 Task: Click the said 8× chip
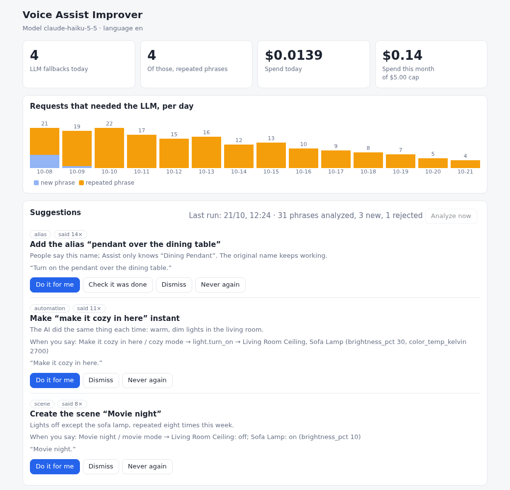click(x=72, y=404)
